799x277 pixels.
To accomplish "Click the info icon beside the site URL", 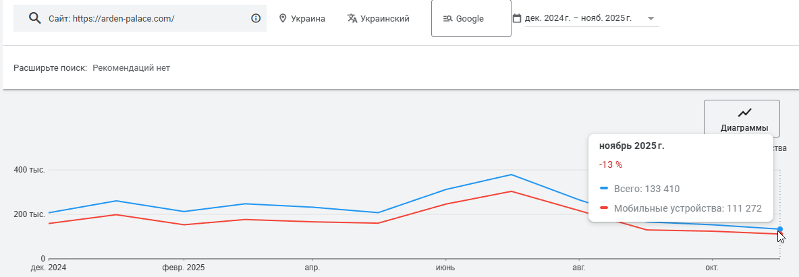I will pos(256,18).
